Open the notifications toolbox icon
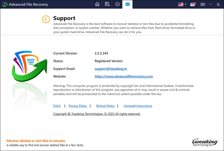 193,4
